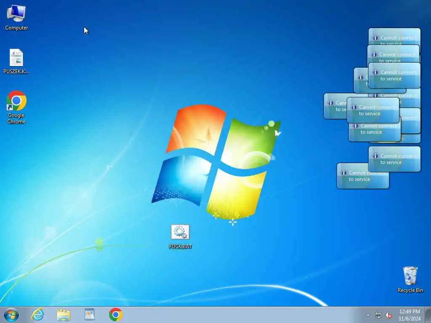The width and height of the screenshot is (431, 323).
Task: Open the document editor taskbar icon
Action: [90, 315]
